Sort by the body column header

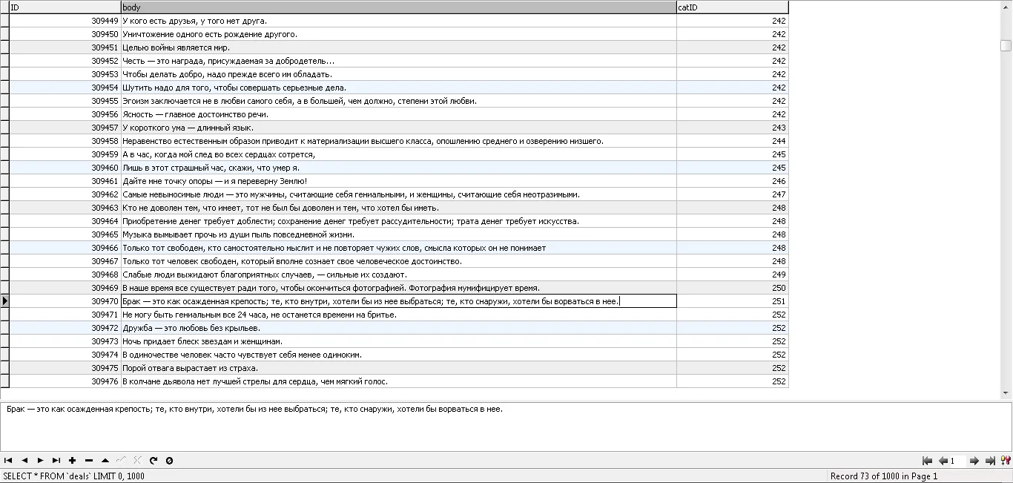(x=399, y=7)
